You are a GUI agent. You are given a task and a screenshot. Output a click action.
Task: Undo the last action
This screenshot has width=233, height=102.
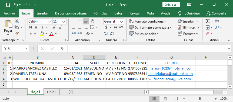click(16, 5)
